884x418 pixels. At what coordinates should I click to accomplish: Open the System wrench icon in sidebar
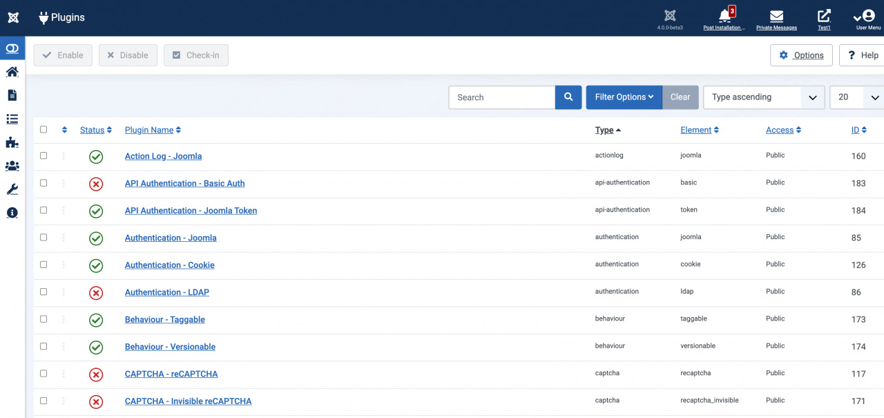[x=11, y=189]
